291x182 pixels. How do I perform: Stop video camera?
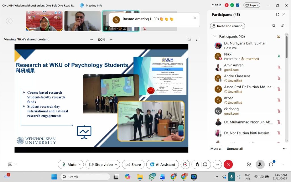tap(101, 164)
